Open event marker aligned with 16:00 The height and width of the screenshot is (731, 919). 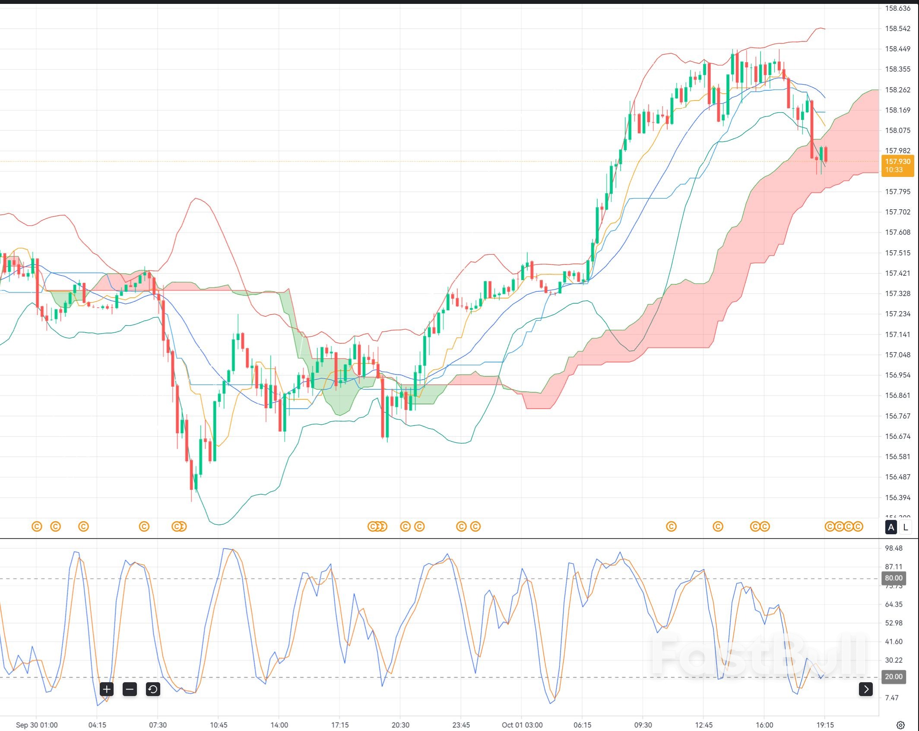[x=764, y=526]
